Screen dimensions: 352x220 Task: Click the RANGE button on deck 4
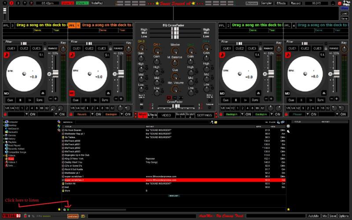(334, 48)
